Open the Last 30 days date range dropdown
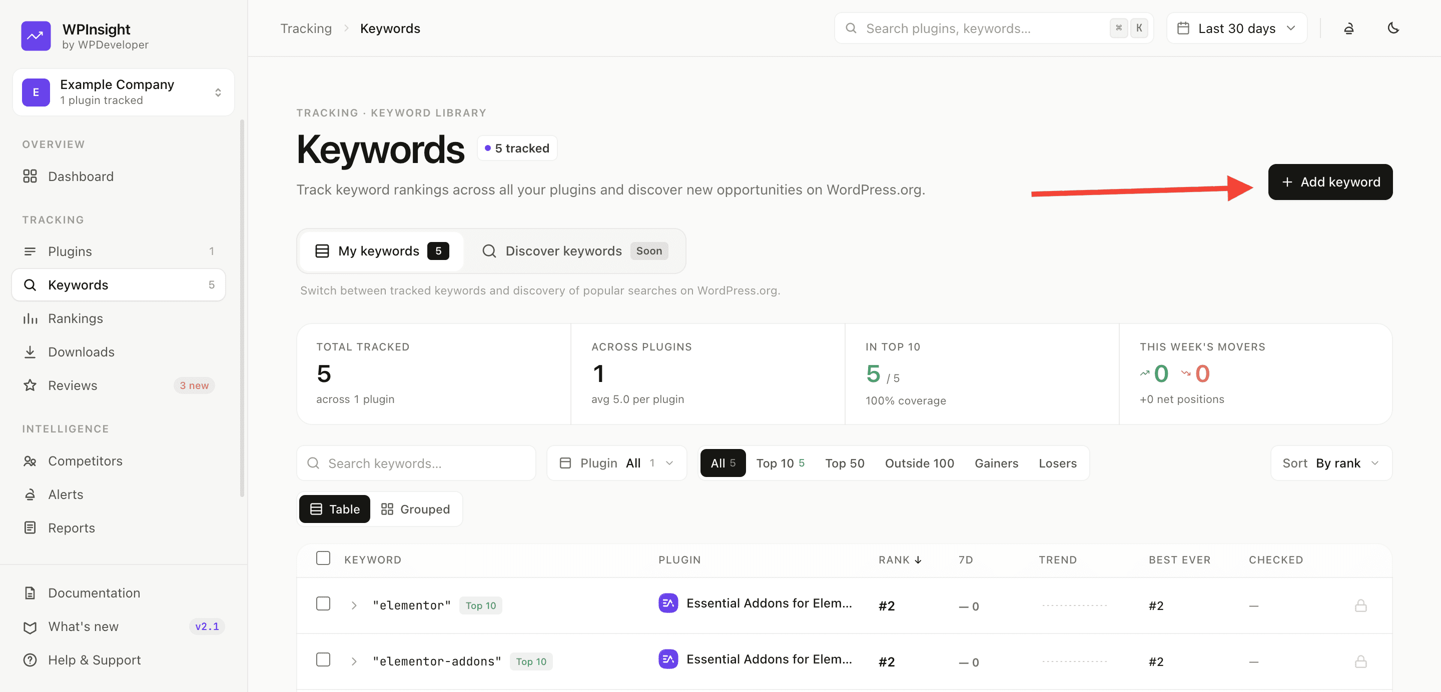Image resolution: width=1441 pixels, height=692 pixels. coord(1236,28)
